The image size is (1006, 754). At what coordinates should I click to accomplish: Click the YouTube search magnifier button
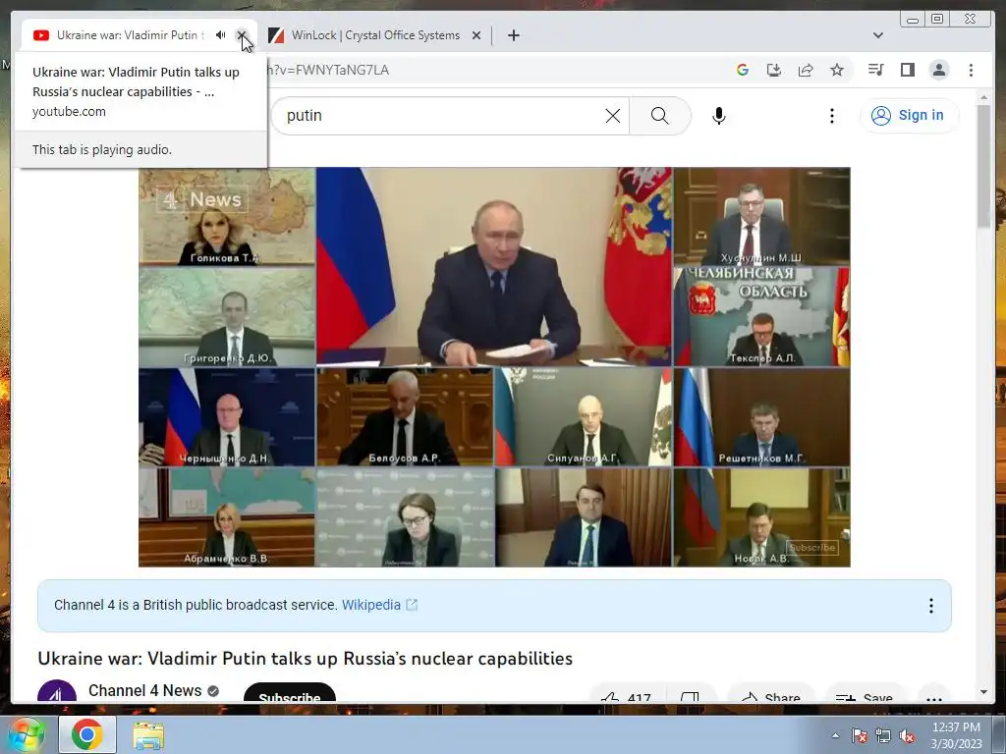(659, 116)
